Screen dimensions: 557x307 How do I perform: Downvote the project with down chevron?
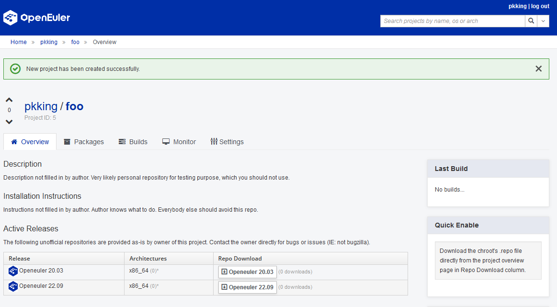click(x=9, y=122)
